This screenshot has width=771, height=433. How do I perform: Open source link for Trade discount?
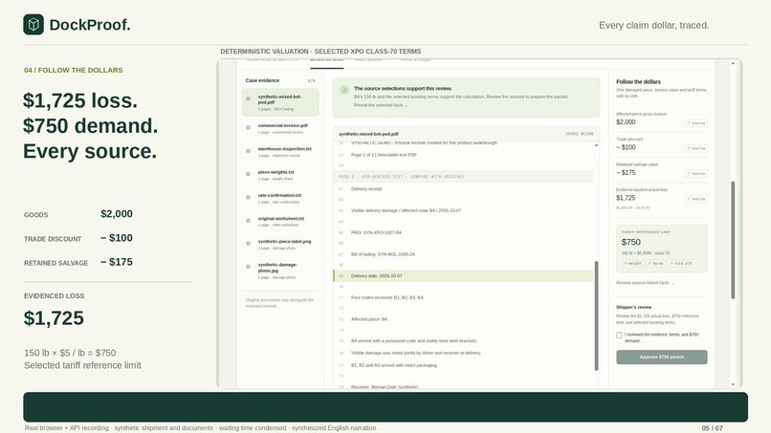click(696, 148)
